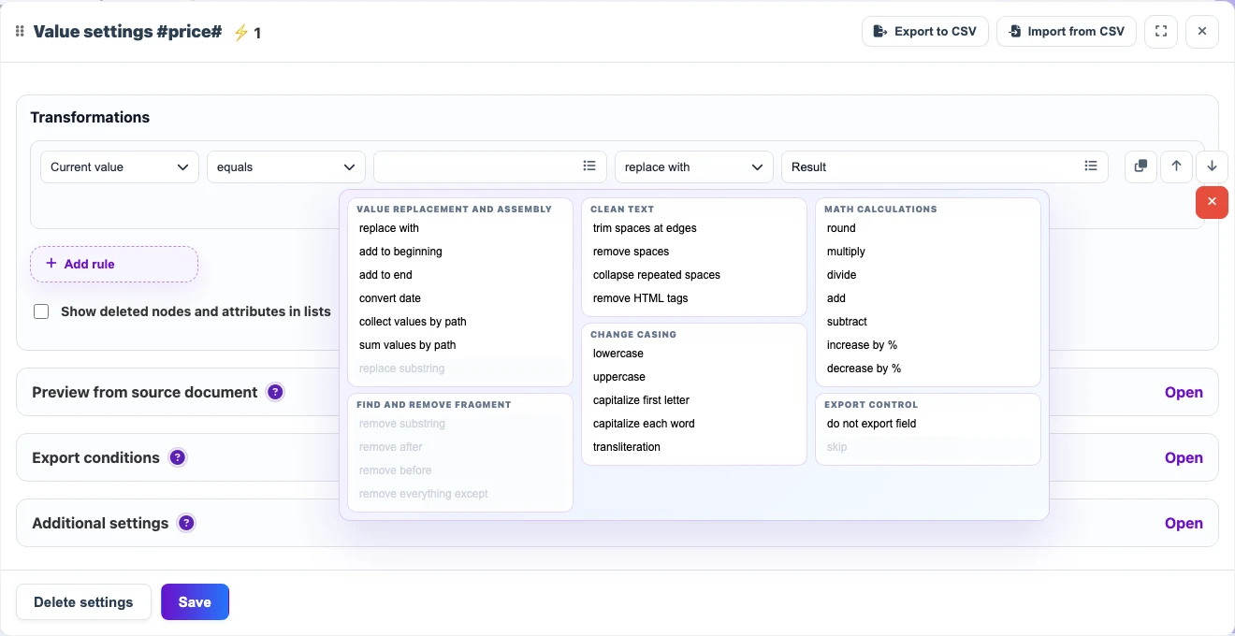Delete the rule with red X button

click(x=1212, y=202)
